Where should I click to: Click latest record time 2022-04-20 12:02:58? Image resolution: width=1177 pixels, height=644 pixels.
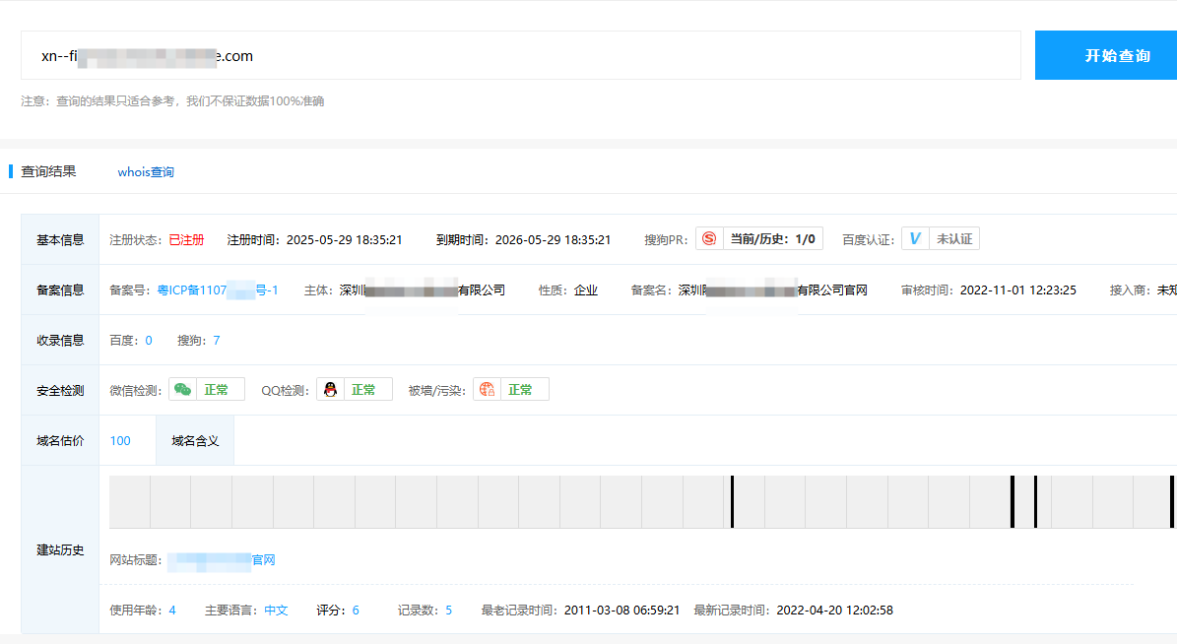coord(834,611)
